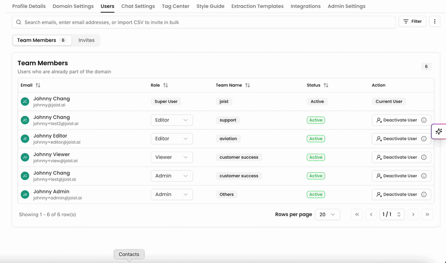Screen dimensions: 446x263
Task: Switch to Style Guide tab
Action: pyautogui.click(x=210, y=6)
